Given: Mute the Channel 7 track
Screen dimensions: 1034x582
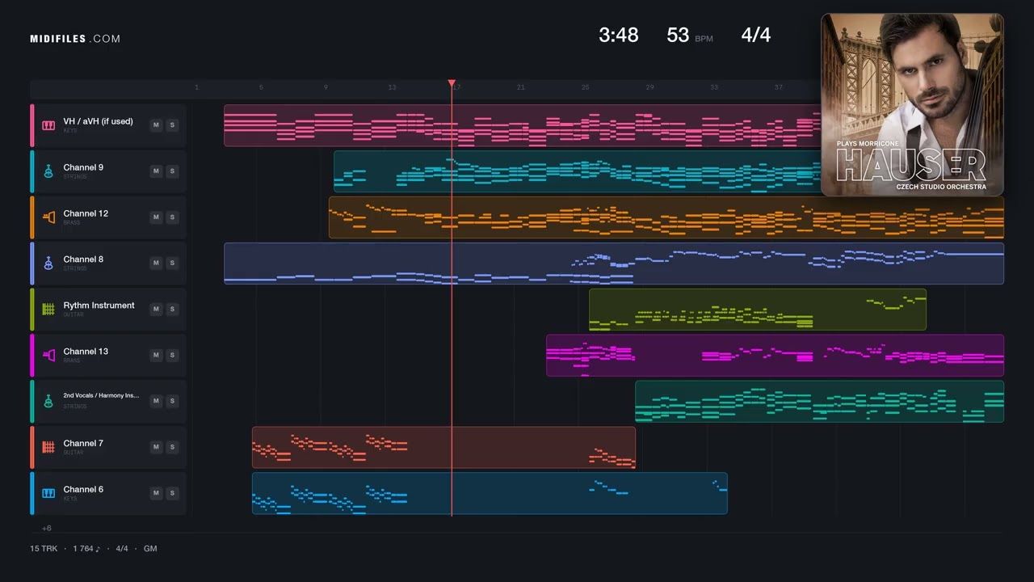Looking at the screenshot, I should [157, 448].
